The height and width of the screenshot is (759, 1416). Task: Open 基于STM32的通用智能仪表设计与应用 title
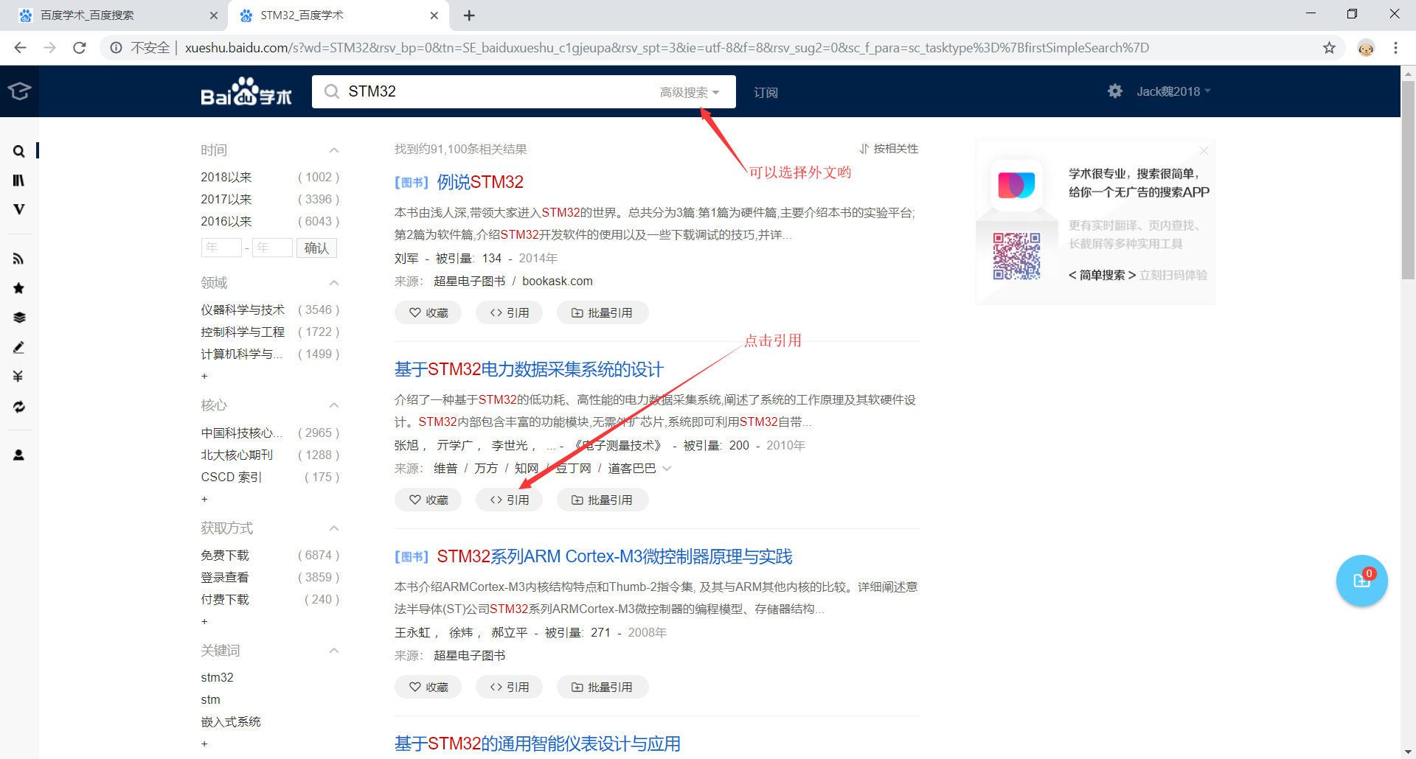(x=537, y=744)
